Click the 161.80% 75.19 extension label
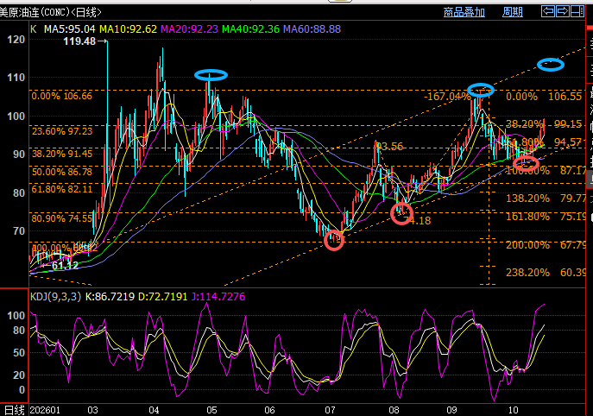The height and width of the screenshot is (416, 593). point(546,217)
